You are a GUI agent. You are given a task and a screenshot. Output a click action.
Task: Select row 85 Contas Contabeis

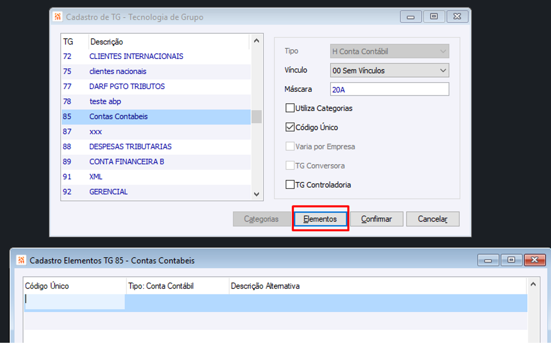(156, 117)
